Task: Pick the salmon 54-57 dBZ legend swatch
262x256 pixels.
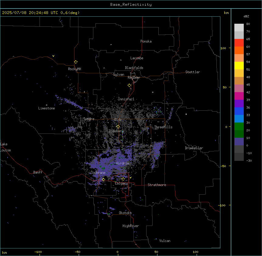Action: [239, 58]
